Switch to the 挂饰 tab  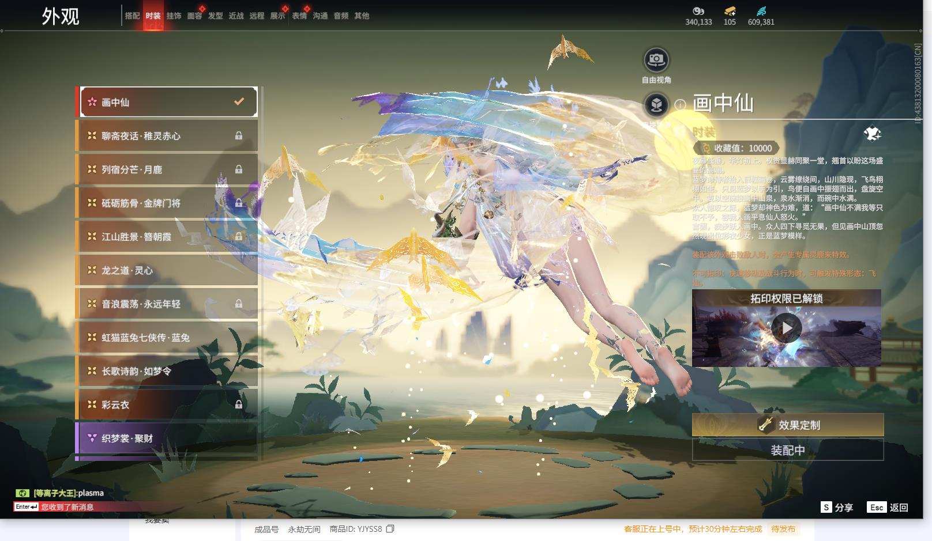[x=174, y=16]
